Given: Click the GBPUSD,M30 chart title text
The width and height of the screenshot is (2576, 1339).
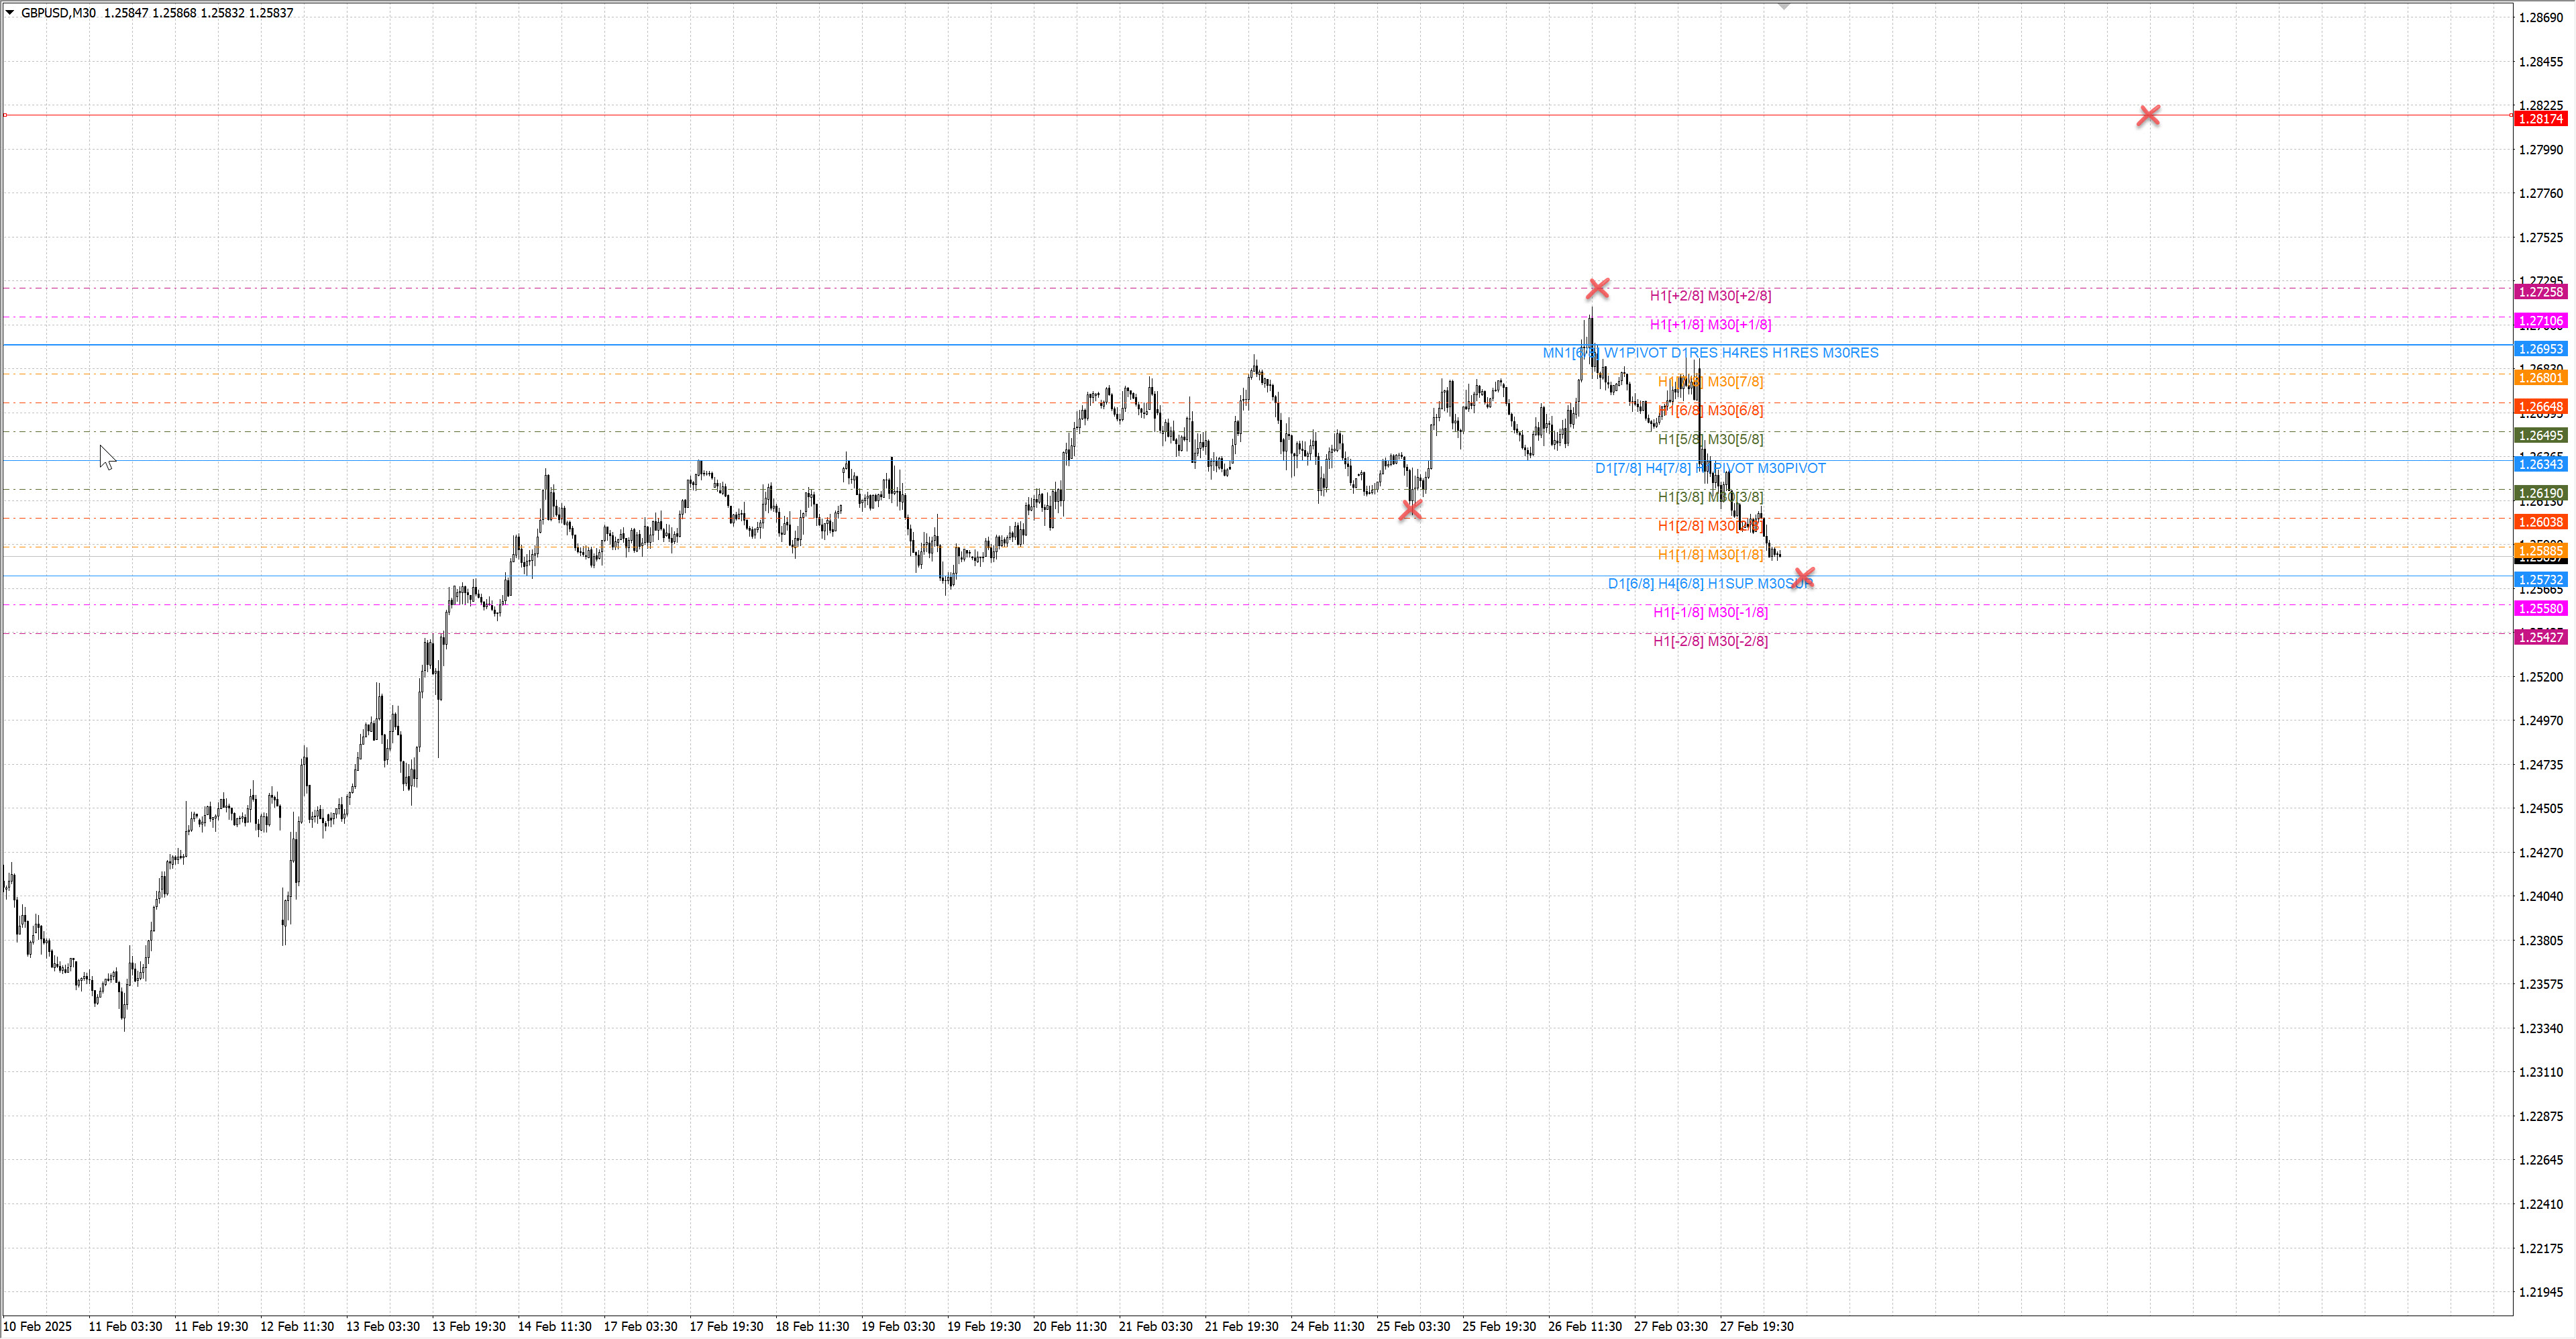Looking at the screenshot, I should coord(58,13).
